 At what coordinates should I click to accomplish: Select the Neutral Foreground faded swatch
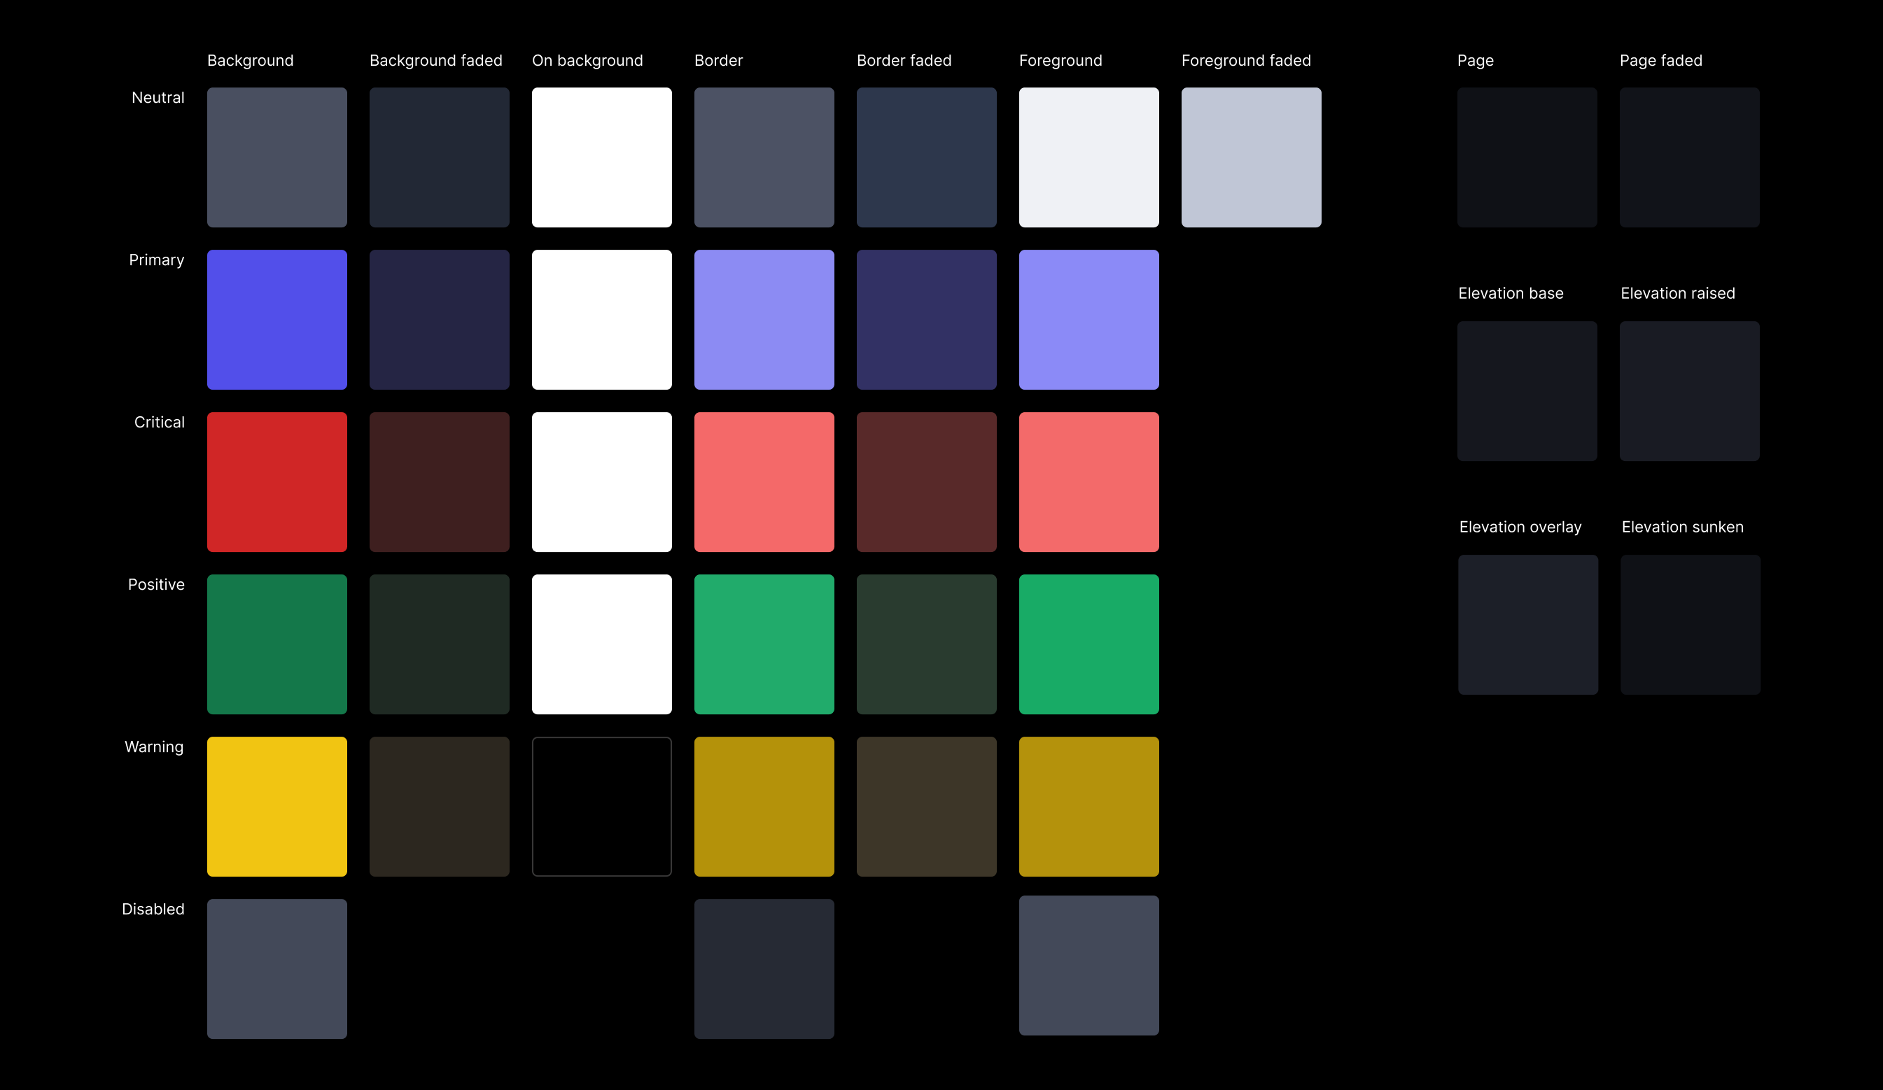click(x=1251, y=157)
